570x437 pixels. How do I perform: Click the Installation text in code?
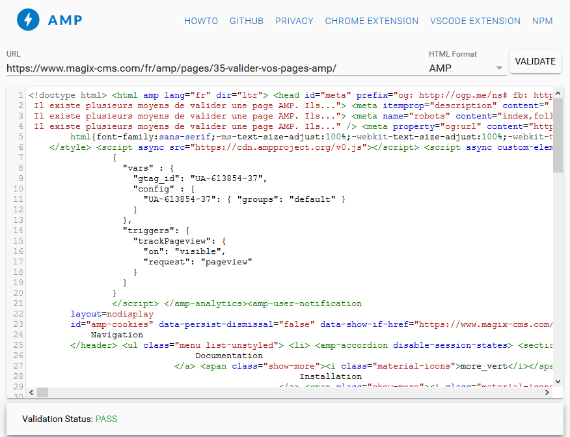331,376
